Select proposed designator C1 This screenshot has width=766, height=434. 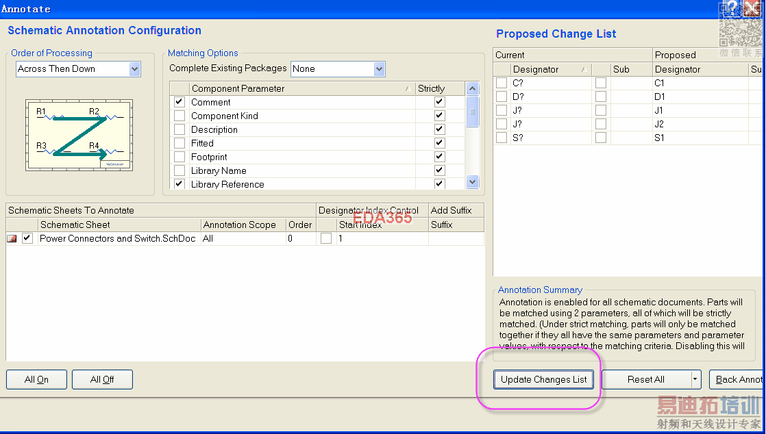point(660,83)
